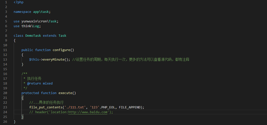Click the opening brace of execute function

tap(23, 98)
